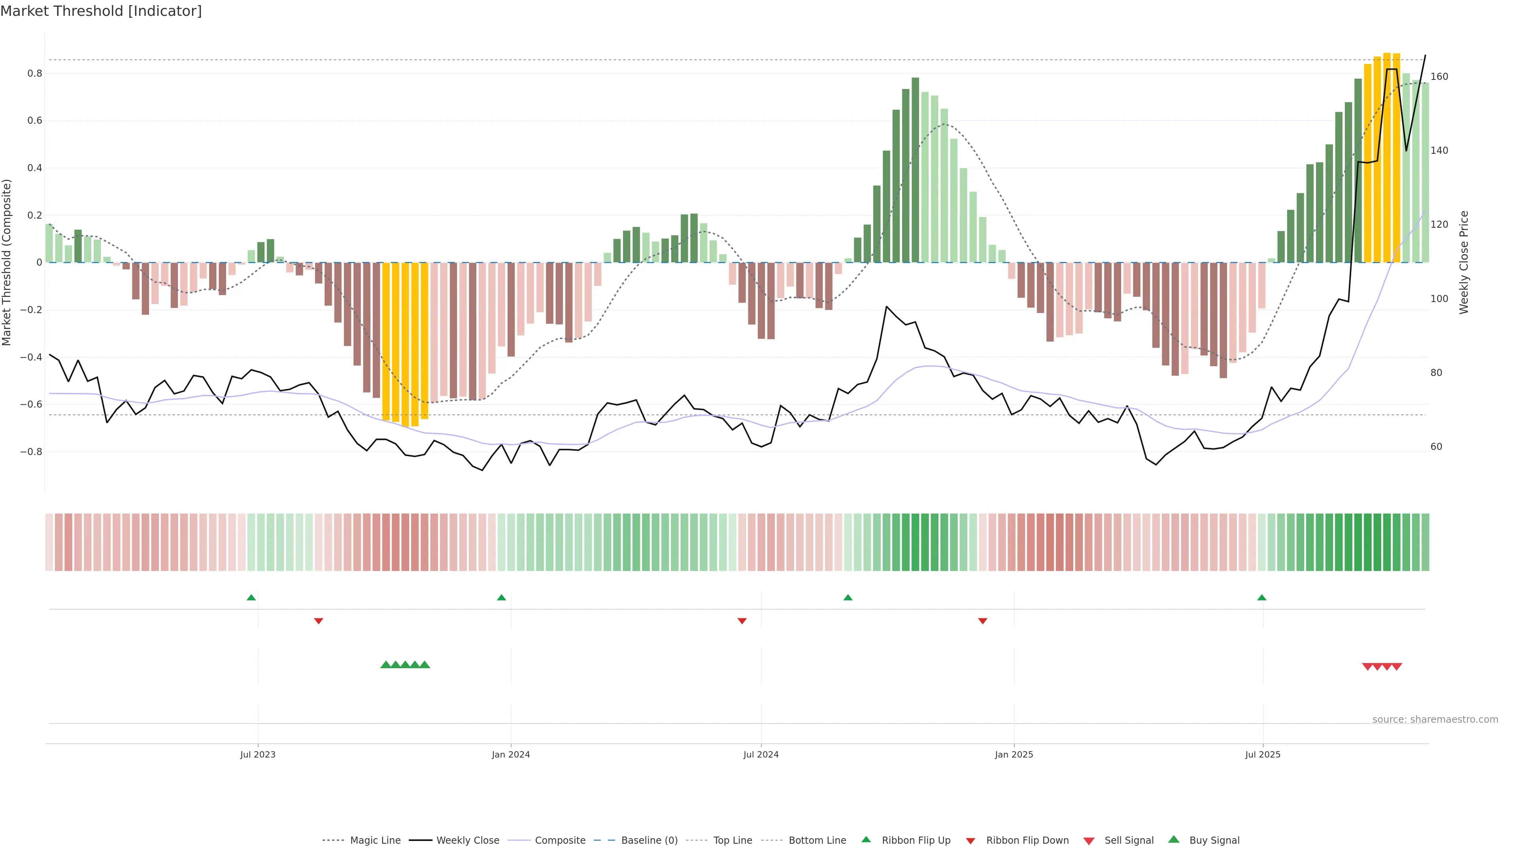The width and height of the screenshot is (1518, 854).
Task: Click Ribbon Flip Up legend triangle
Action: tap(866, 839)
